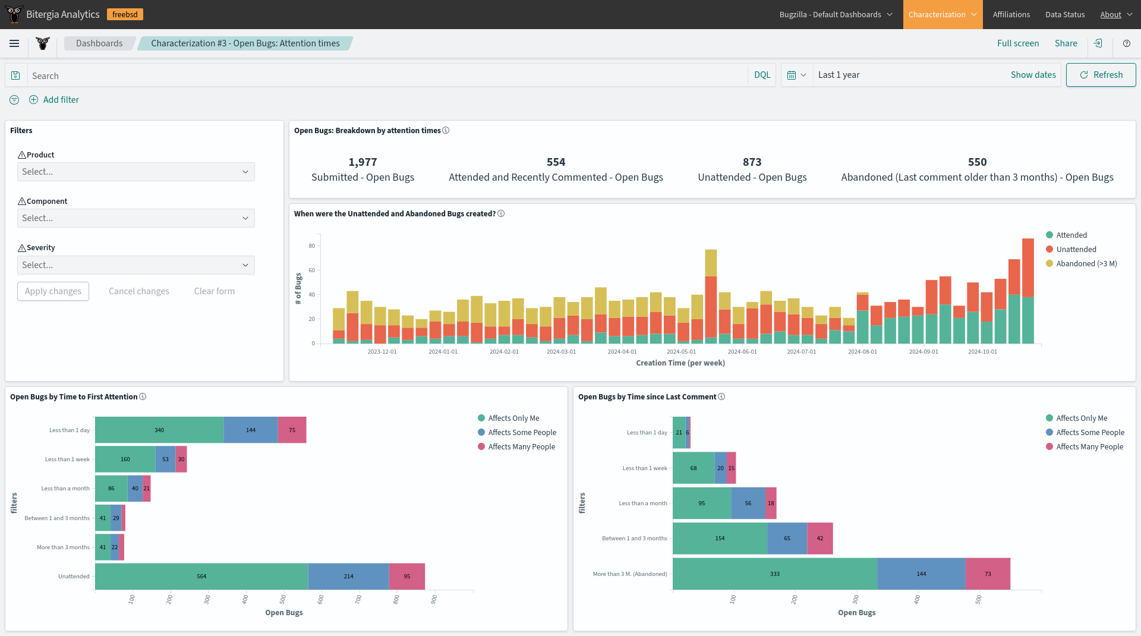The image size is (1141, 636).
Task: Open the Product select dropdown
Action: coord(136,172)
